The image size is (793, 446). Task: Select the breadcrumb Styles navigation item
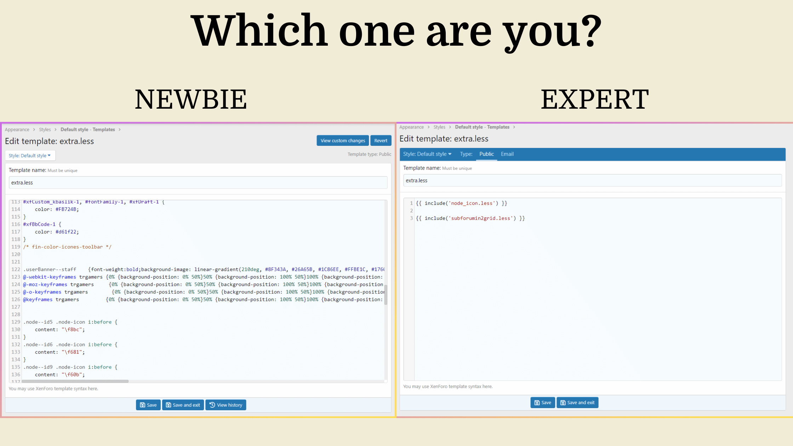click(44, 129)
